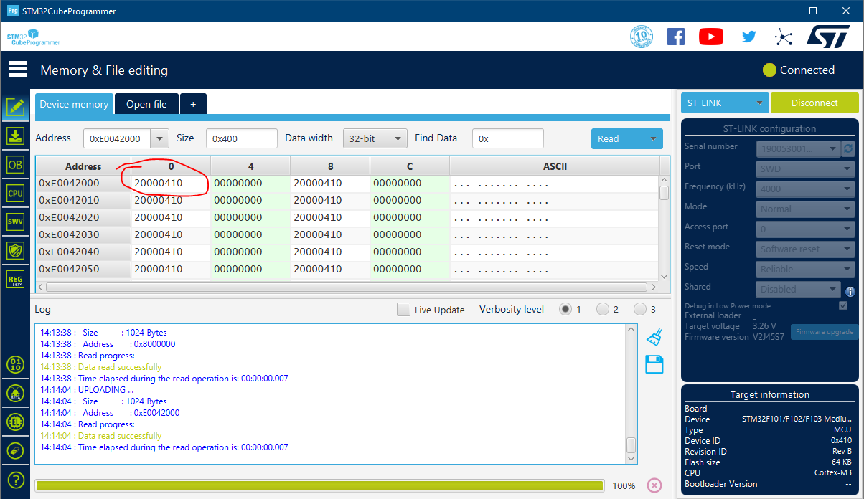864x499 pixels.
Task: Clear log with broom icon
Action: click(654, 337)
